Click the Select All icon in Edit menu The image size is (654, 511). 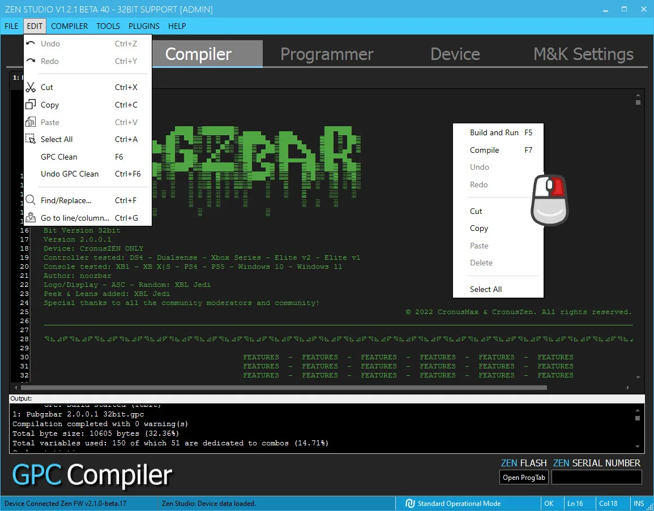coord(31,139)
